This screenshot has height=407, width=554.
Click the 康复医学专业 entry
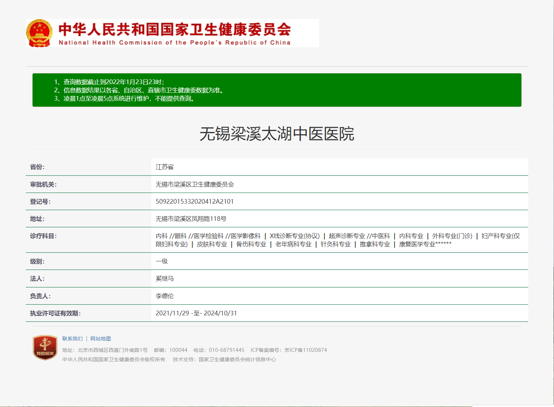point(417,244)
